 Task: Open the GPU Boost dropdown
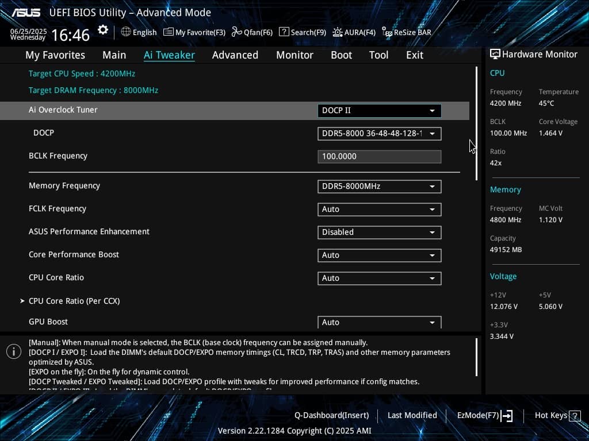[x=380, y=322]
